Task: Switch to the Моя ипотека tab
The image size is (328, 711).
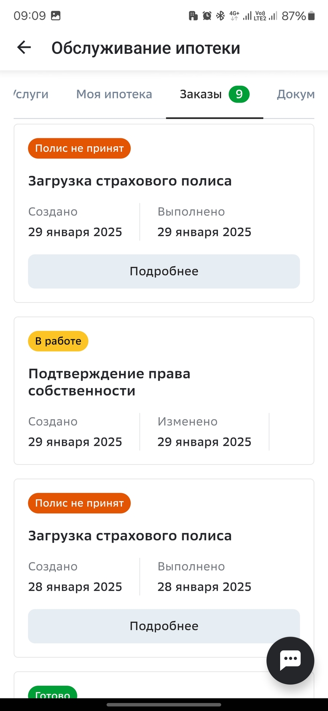Action: point(114,95)
